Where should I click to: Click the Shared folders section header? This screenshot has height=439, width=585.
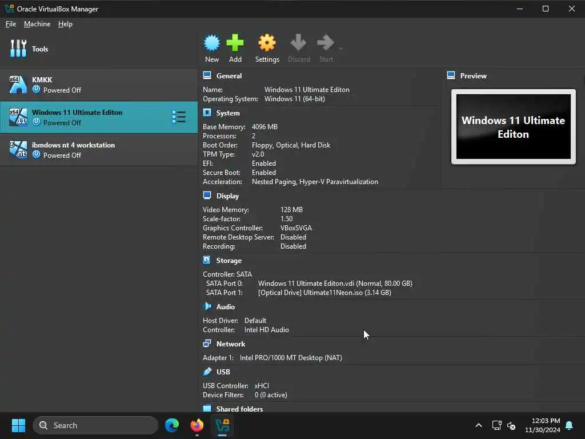tap(239, 409)
